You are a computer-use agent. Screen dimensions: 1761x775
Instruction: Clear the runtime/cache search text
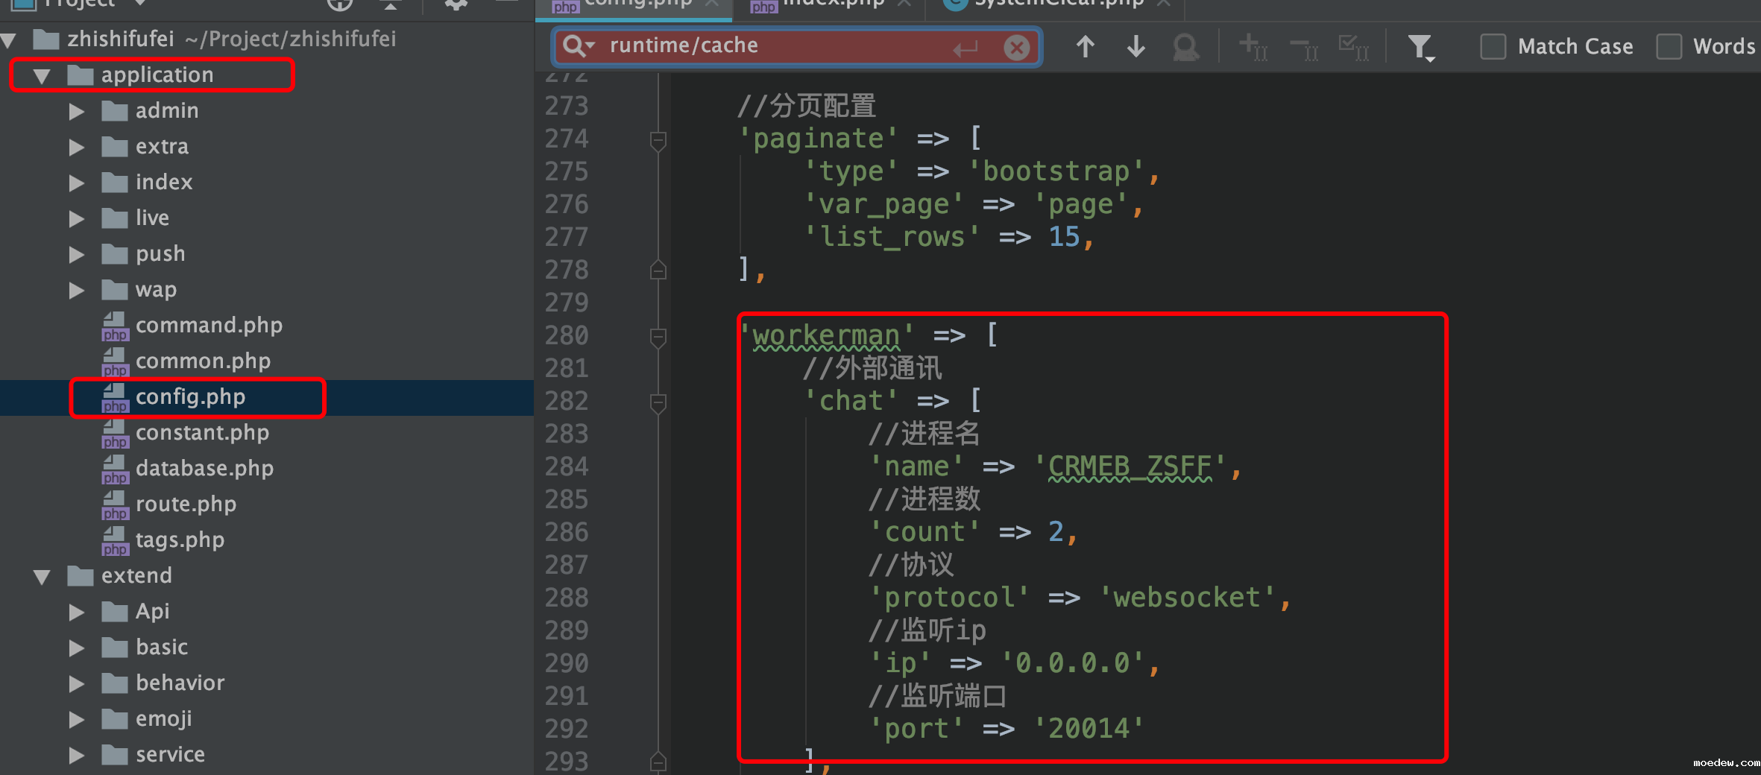tap(1016, 48)
